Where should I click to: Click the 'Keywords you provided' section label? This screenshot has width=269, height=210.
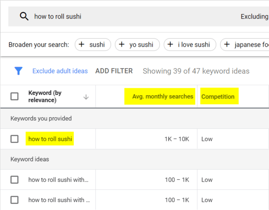pos(41,119)
